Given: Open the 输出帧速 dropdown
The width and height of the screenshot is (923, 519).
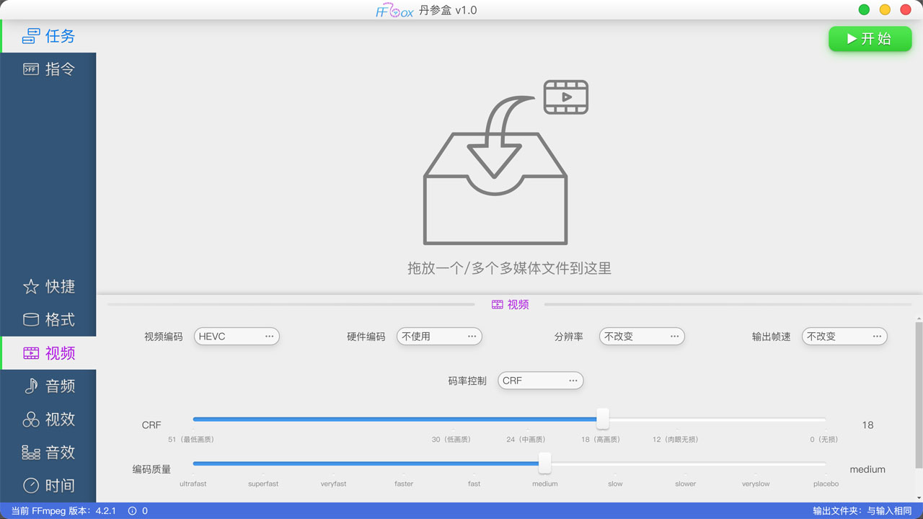Looking at the screenshot, I should pos(844,337).
